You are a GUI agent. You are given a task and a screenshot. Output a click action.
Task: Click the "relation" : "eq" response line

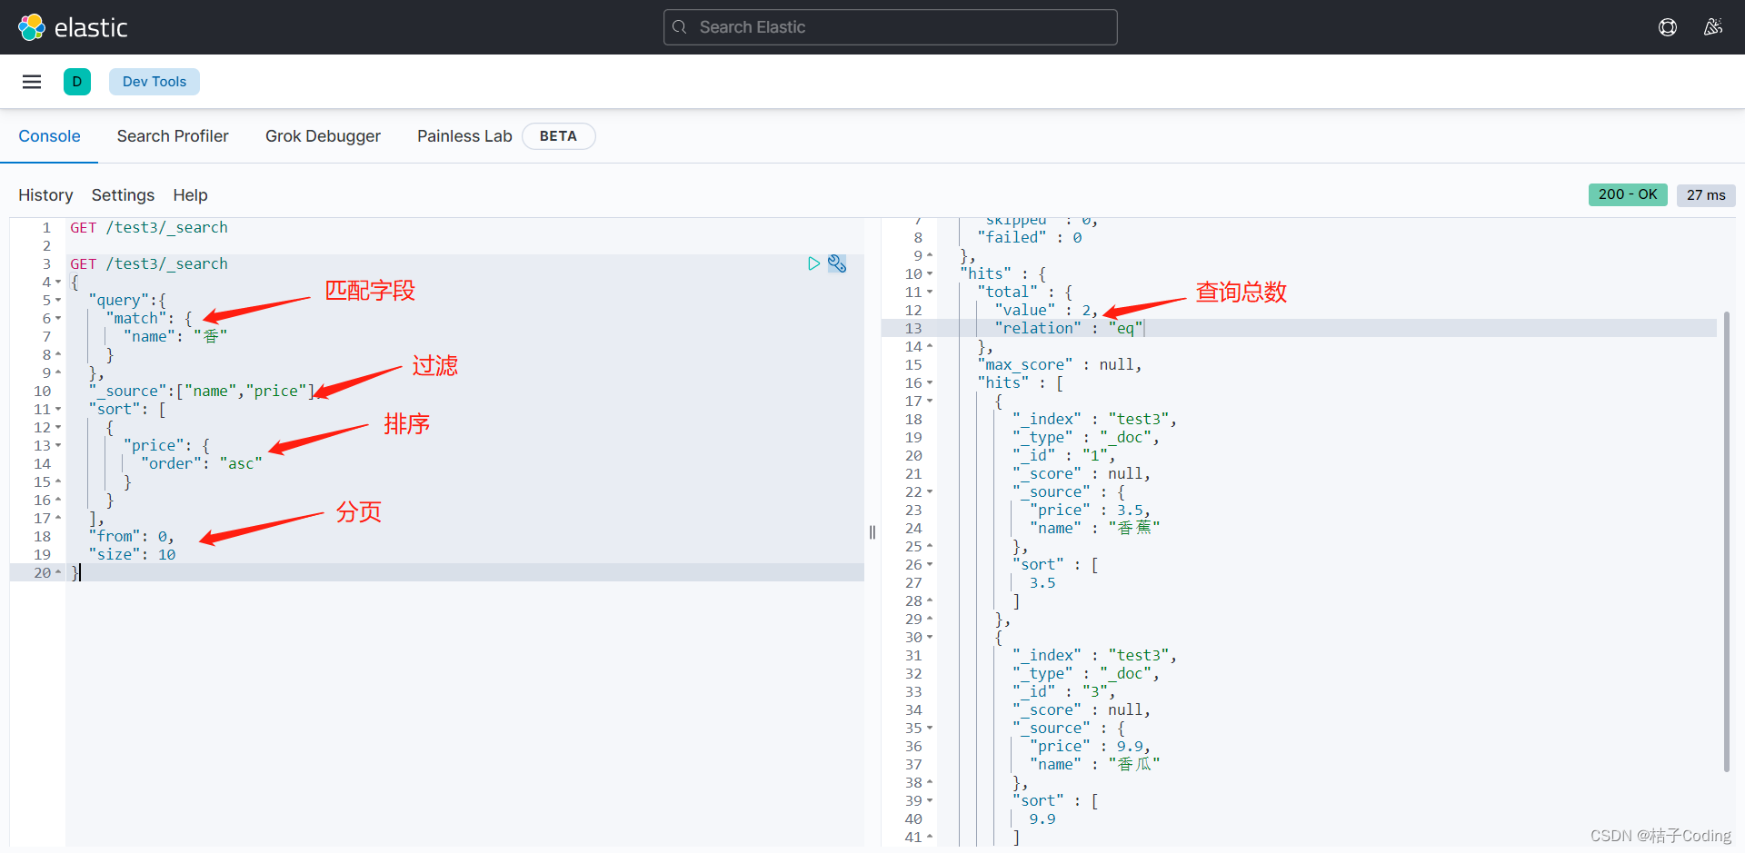pos(1069,328)
